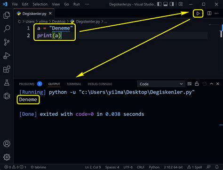Click the feedback icon in status bar
Viewport: 223px width, 170px height.
(x=208, y=167)
